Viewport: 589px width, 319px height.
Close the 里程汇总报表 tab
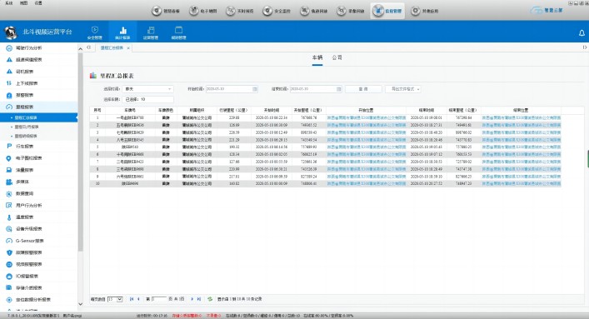coord(128,48)
